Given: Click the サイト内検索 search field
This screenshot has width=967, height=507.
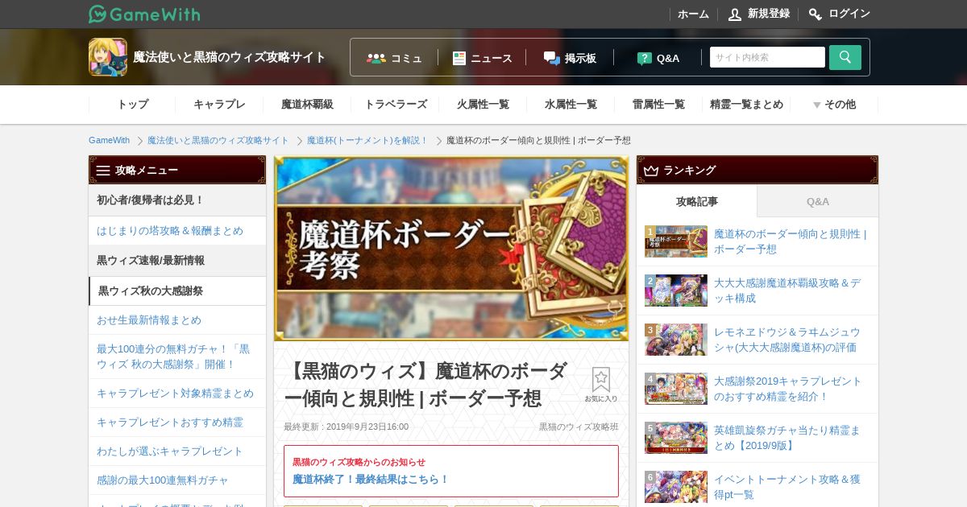Looking at the screenshot, I should [x=767, y=57].
